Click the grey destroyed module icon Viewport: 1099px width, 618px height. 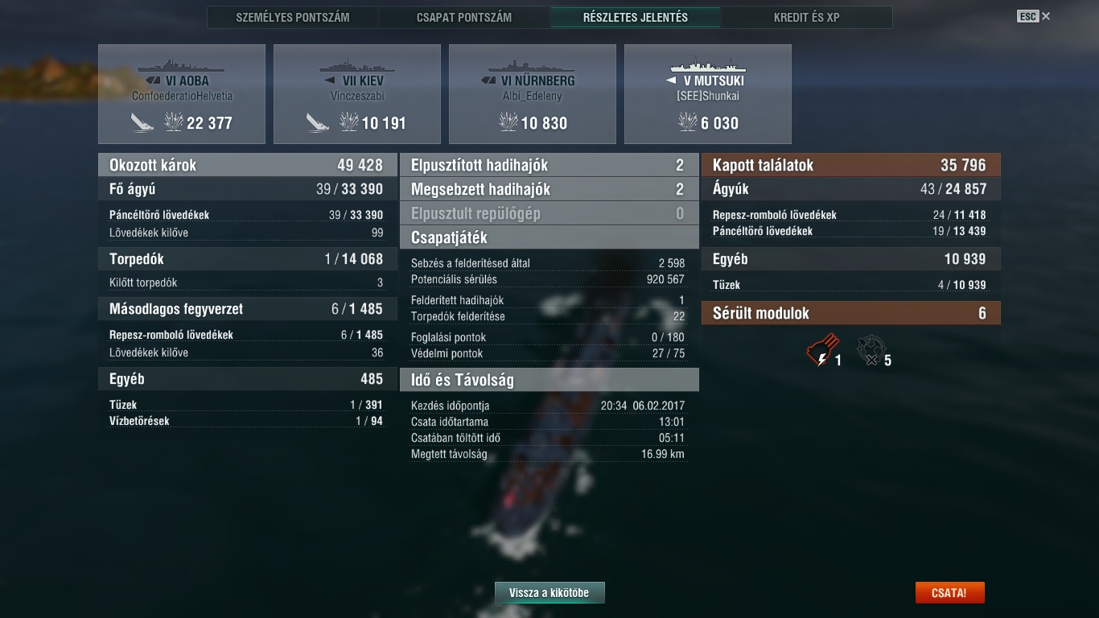tap(871, 352)
